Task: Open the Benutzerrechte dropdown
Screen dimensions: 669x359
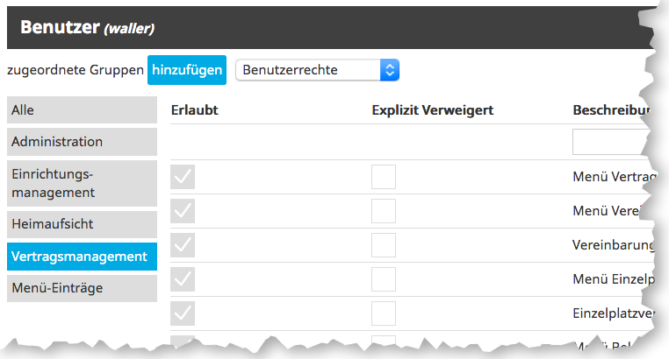Action: (x=317, y=70)
